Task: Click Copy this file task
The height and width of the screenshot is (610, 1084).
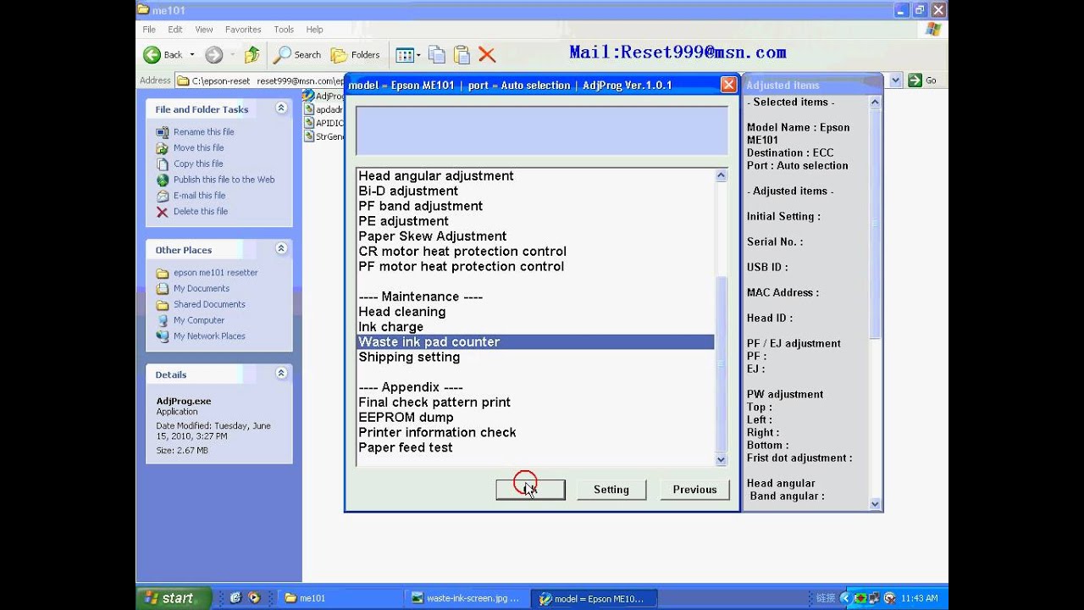Action: point(198,164)
